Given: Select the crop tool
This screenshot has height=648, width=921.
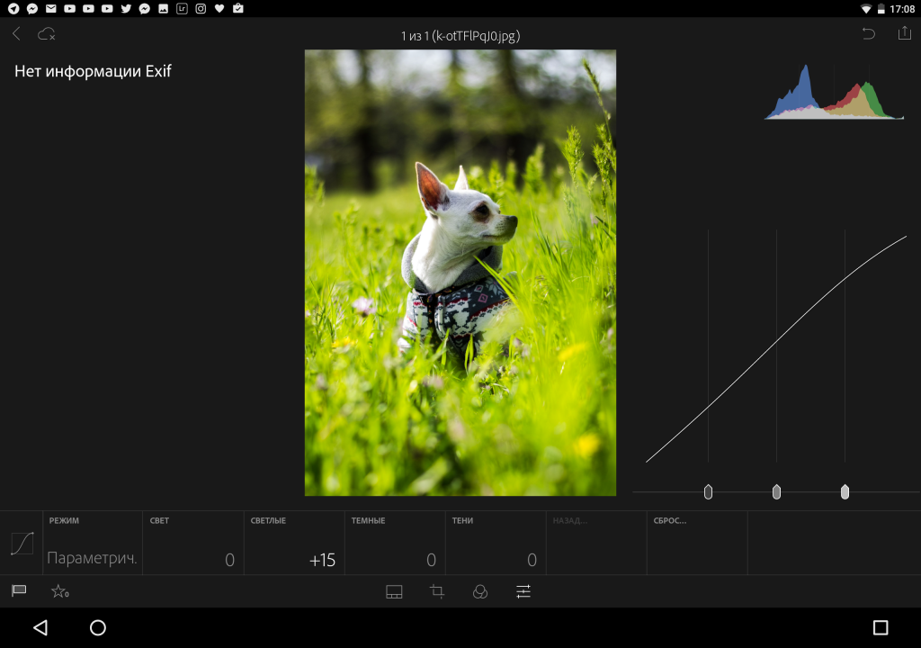Looking at the screenshot, I should point(437,591).
